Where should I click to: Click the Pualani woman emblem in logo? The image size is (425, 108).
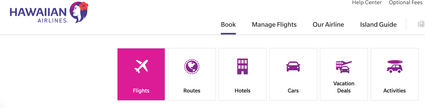tap(79, 12)
